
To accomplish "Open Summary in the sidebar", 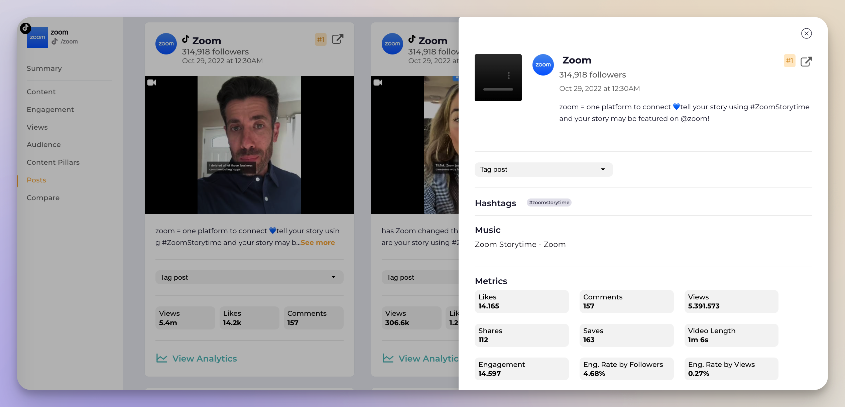I will pos(44,69).
